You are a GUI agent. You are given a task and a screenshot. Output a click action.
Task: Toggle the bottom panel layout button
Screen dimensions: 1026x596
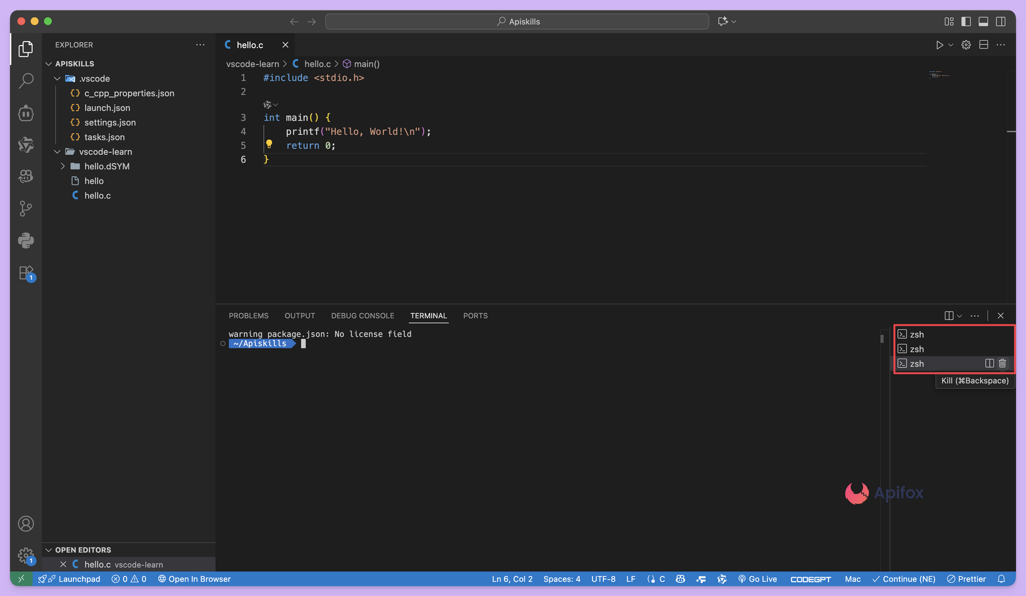click(983, 22)
